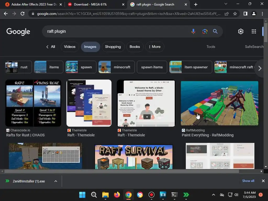This screenshot has height=201, width=268.
Task: Open the website layout grid image
Action: pyautogui.click(x=220, y=156)
